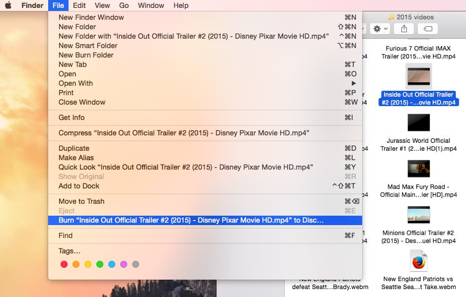
Task: Select the Minions Official Trailer #2 thumbnail
Action: (419, 215)
